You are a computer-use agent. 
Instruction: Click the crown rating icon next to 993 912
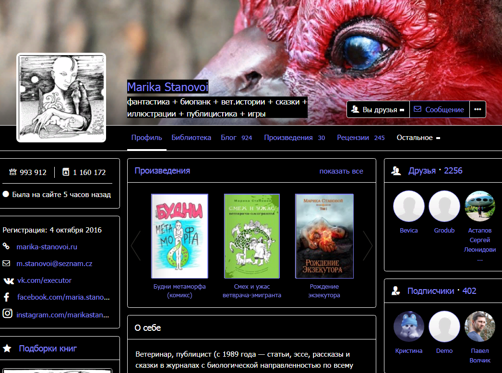(x=13, y=172)
